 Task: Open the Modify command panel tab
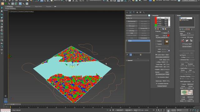(x=131, y=12)
